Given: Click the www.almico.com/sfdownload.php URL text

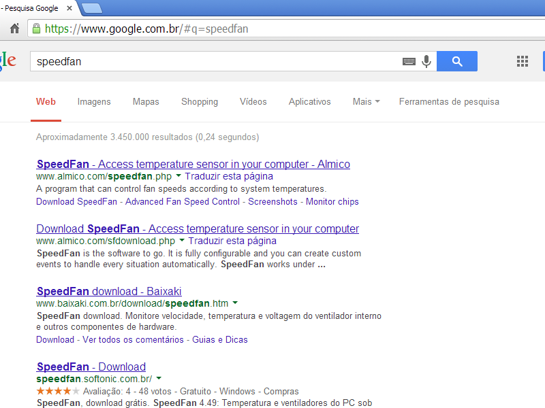Looking at the screenshot, I should coord(106,241).
